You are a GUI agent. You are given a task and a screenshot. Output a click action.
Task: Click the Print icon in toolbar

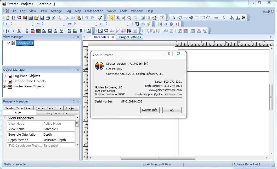coord(48,18)
